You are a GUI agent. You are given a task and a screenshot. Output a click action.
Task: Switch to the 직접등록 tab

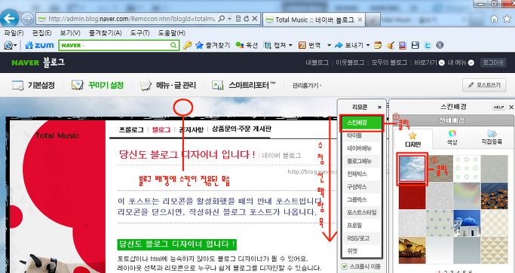[492, 138]
